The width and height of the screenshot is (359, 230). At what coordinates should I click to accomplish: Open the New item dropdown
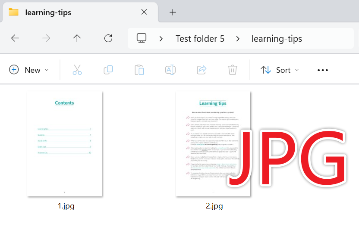pyautogui.click(x=29, y=70)
